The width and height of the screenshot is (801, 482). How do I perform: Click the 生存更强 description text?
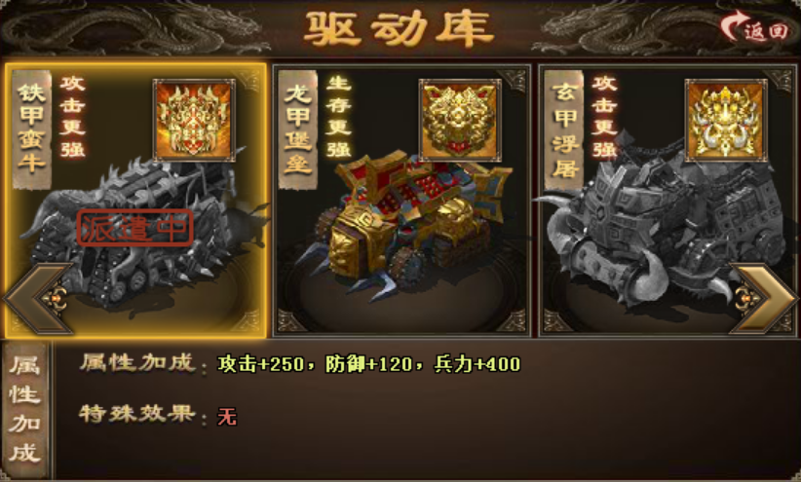[339, 117]
